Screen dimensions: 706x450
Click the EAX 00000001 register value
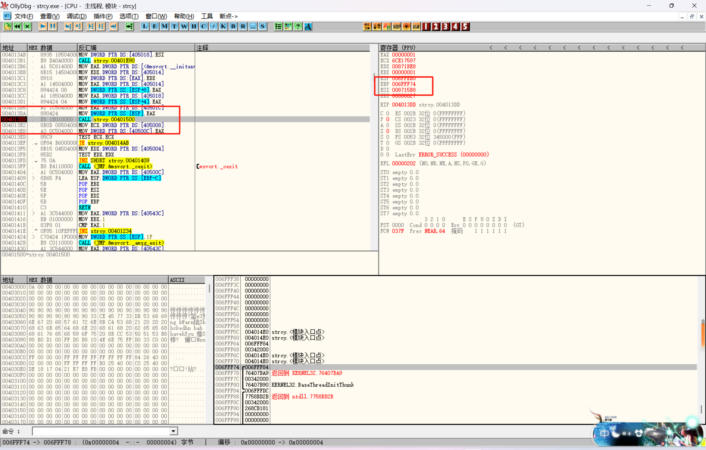403,55
